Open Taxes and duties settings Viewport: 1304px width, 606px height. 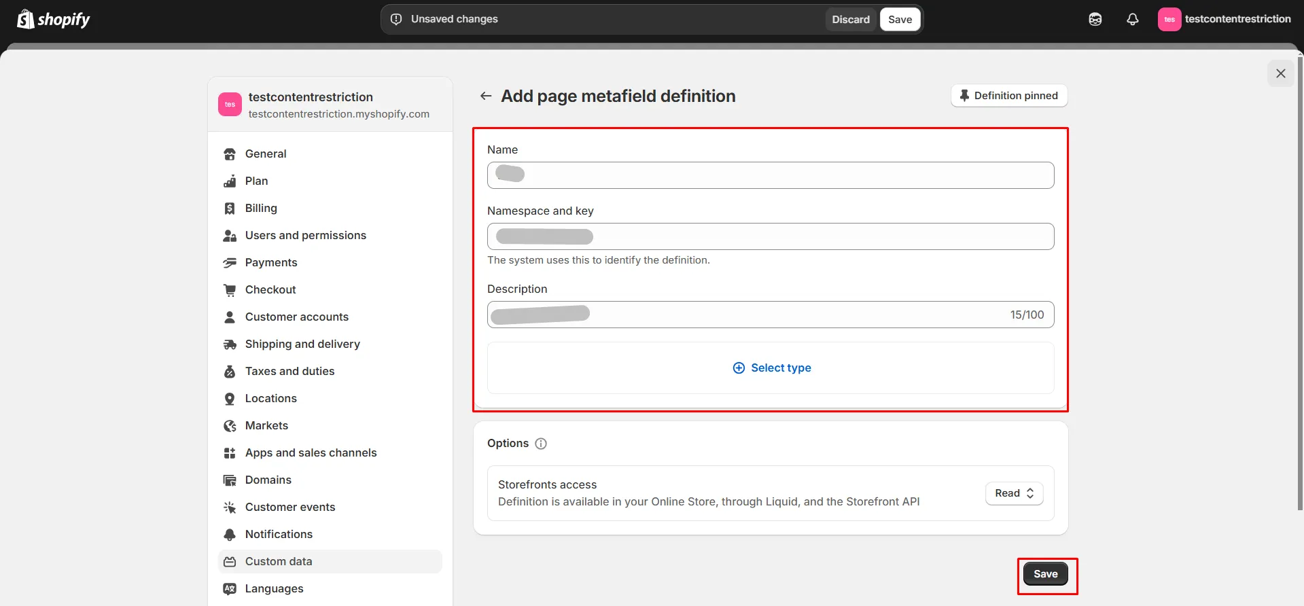pyautogui.click(x=330, y=372)
